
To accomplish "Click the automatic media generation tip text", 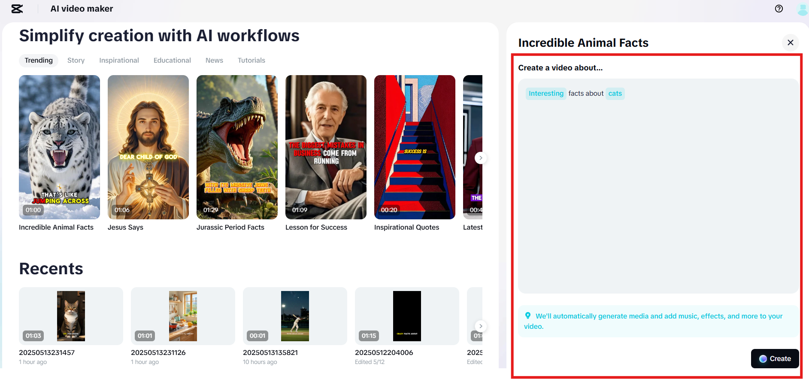I will (653, 321).
